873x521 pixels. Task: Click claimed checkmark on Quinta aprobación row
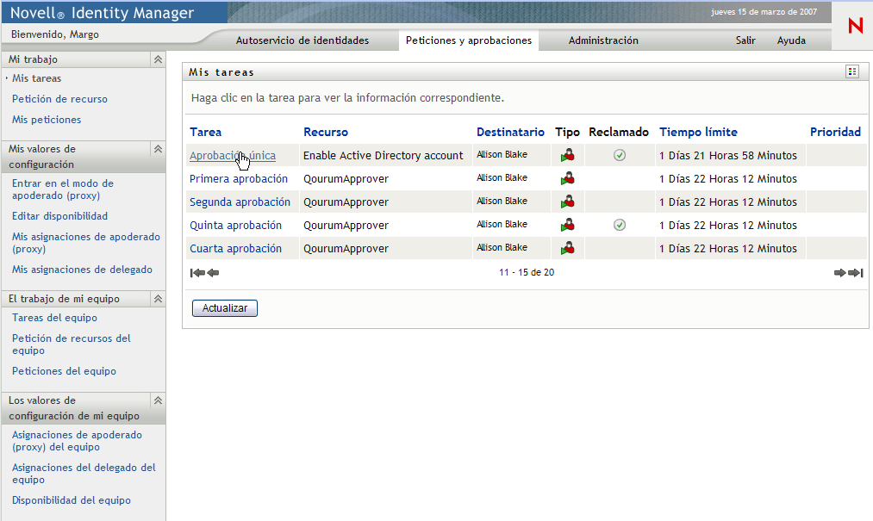[x=619, y=225]
